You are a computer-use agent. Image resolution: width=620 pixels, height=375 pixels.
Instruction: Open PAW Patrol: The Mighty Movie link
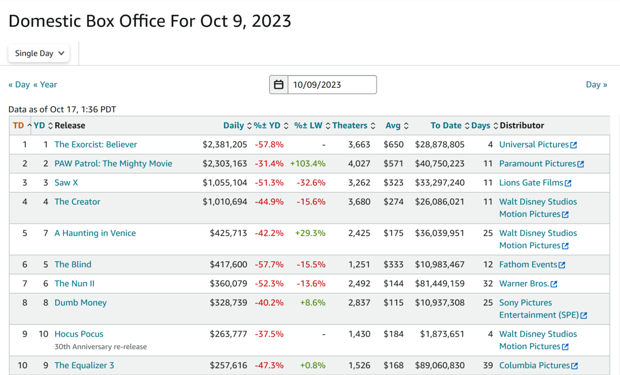click(113, 163)
